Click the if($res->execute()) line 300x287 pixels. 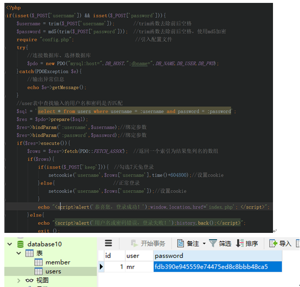click(43, 143)
